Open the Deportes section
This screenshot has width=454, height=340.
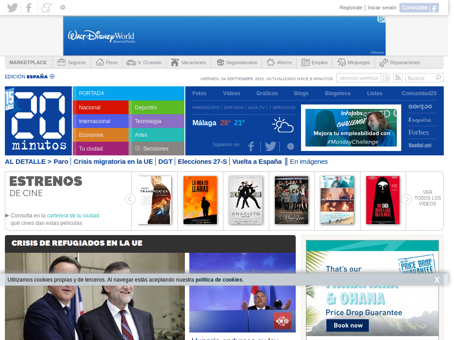click(x=156, y=108)
